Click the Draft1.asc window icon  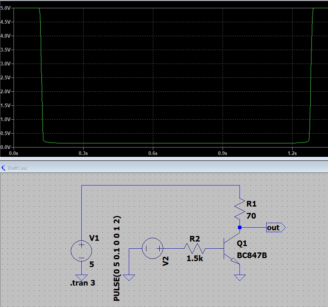tap(3, 168)
